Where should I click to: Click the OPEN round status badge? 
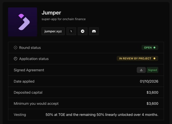tap(150, 47)
